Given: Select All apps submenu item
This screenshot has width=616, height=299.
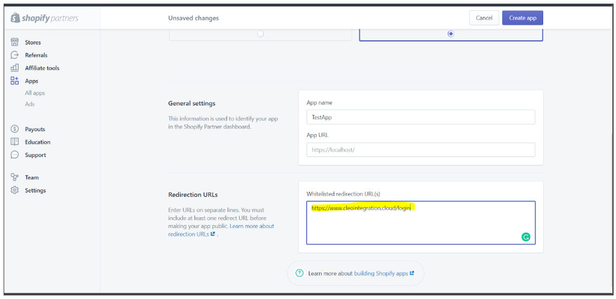Looking at the screenshot, I should [35, 93].
